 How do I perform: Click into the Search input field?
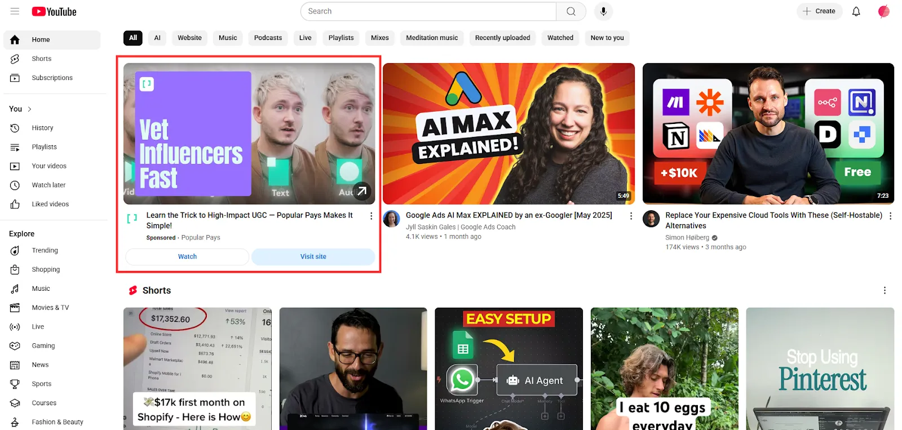pyautogui.click(x=428, y=11)
